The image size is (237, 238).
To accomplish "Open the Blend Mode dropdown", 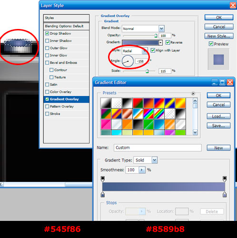I will pos(161,29).
